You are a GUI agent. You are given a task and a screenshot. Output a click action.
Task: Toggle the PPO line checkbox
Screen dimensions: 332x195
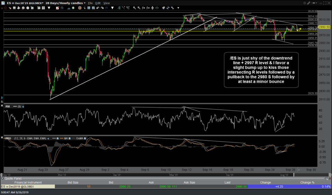point(58,138)
